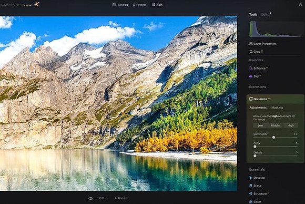Viewport: 305px width, 204px height.
Task: Open the Structure tool icon
Action: click(251, 194)
